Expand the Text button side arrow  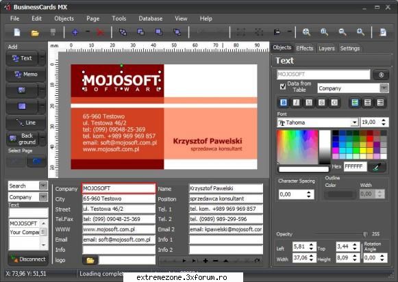click(x=42, y=58)
